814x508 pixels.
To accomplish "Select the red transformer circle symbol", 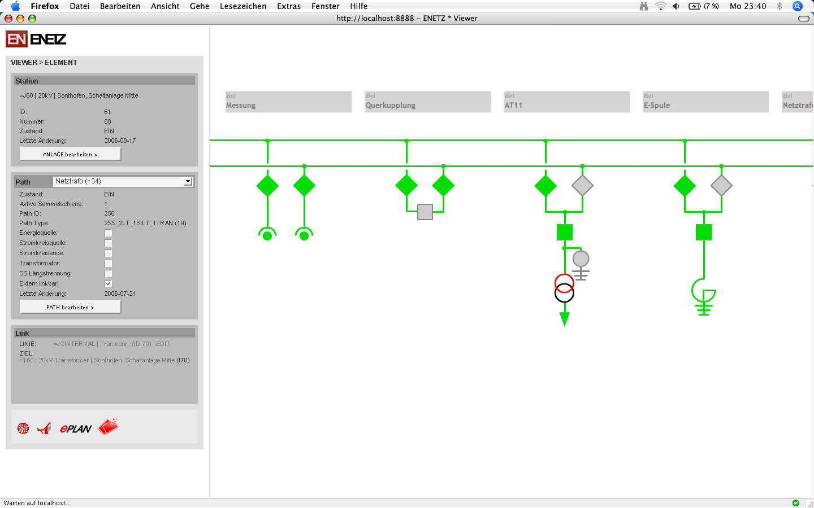I will [x=564, y=282].
